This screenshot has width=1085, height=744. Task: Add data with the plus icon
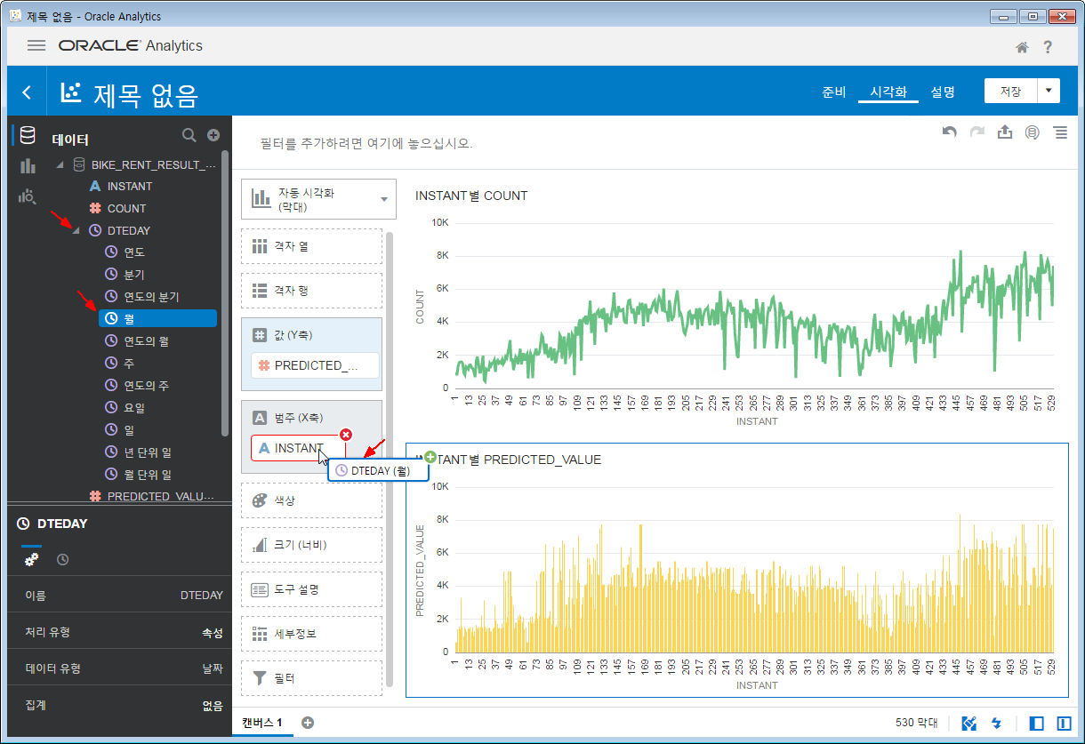(x=213, y=135)
